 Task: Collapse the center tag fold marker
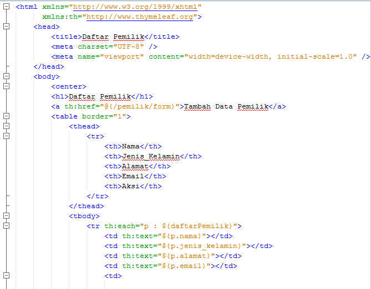(x=7, y=86)
